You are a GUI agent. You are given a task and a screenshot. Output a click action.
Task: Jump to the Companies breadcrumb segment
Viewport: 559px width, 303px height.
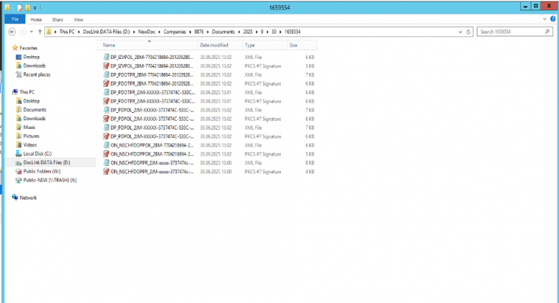click(x=175, y=32)
